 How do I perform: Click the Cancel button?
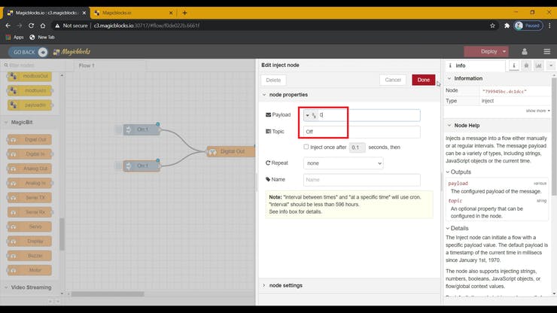(x=393, y=80)
